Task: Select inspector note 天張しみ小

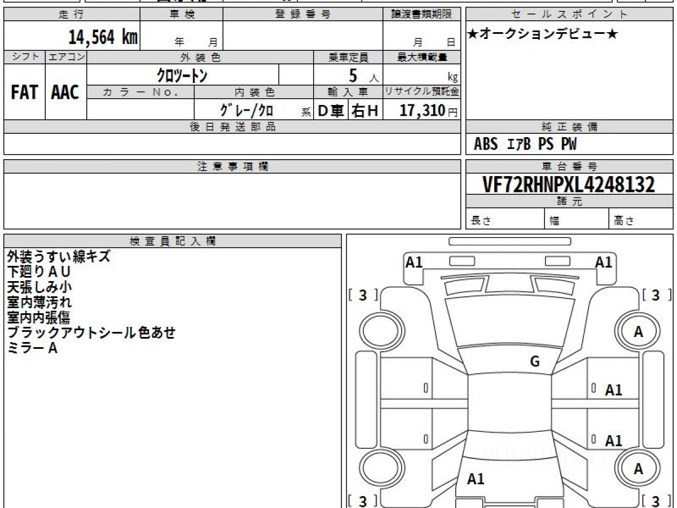Action: click(x=39, y=287)
